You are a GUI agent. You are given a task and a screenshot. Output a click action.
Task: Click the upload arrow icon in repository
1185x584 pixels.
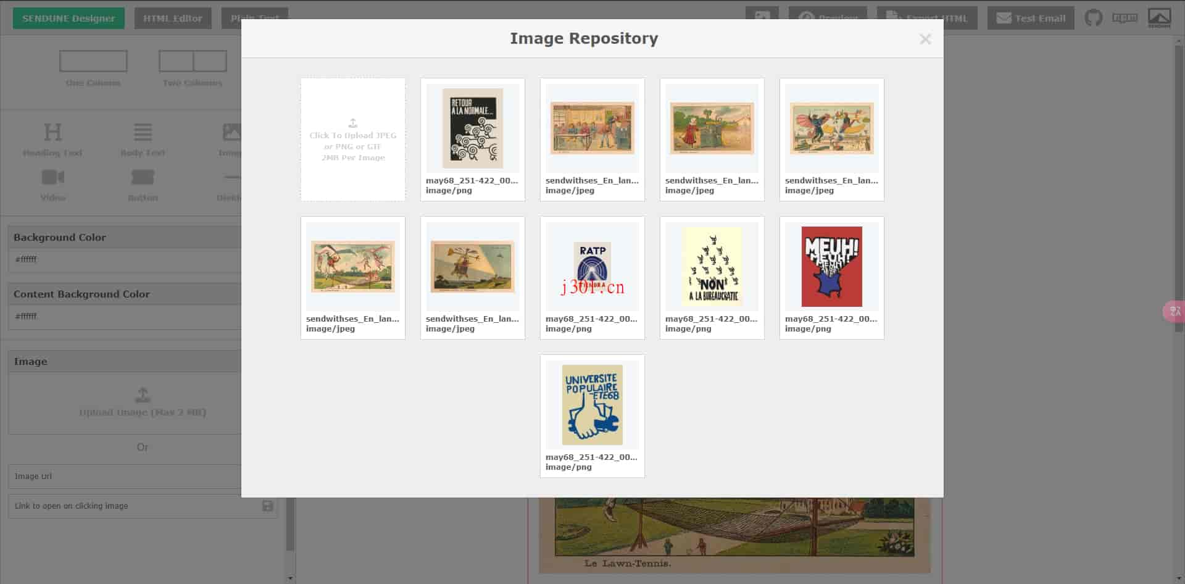pos(353,123)
